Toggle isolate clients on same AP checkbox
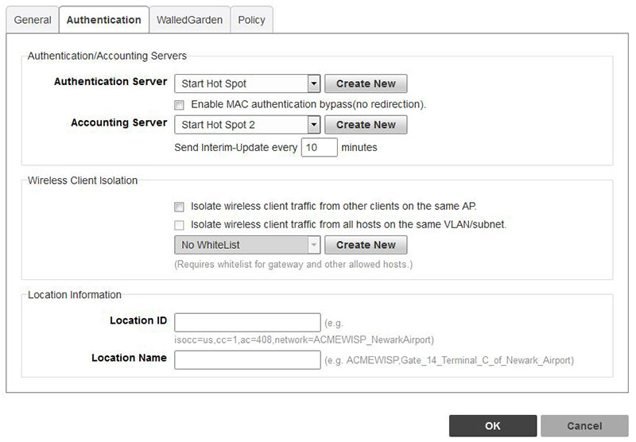636x442 pixels. coord(180,205)
